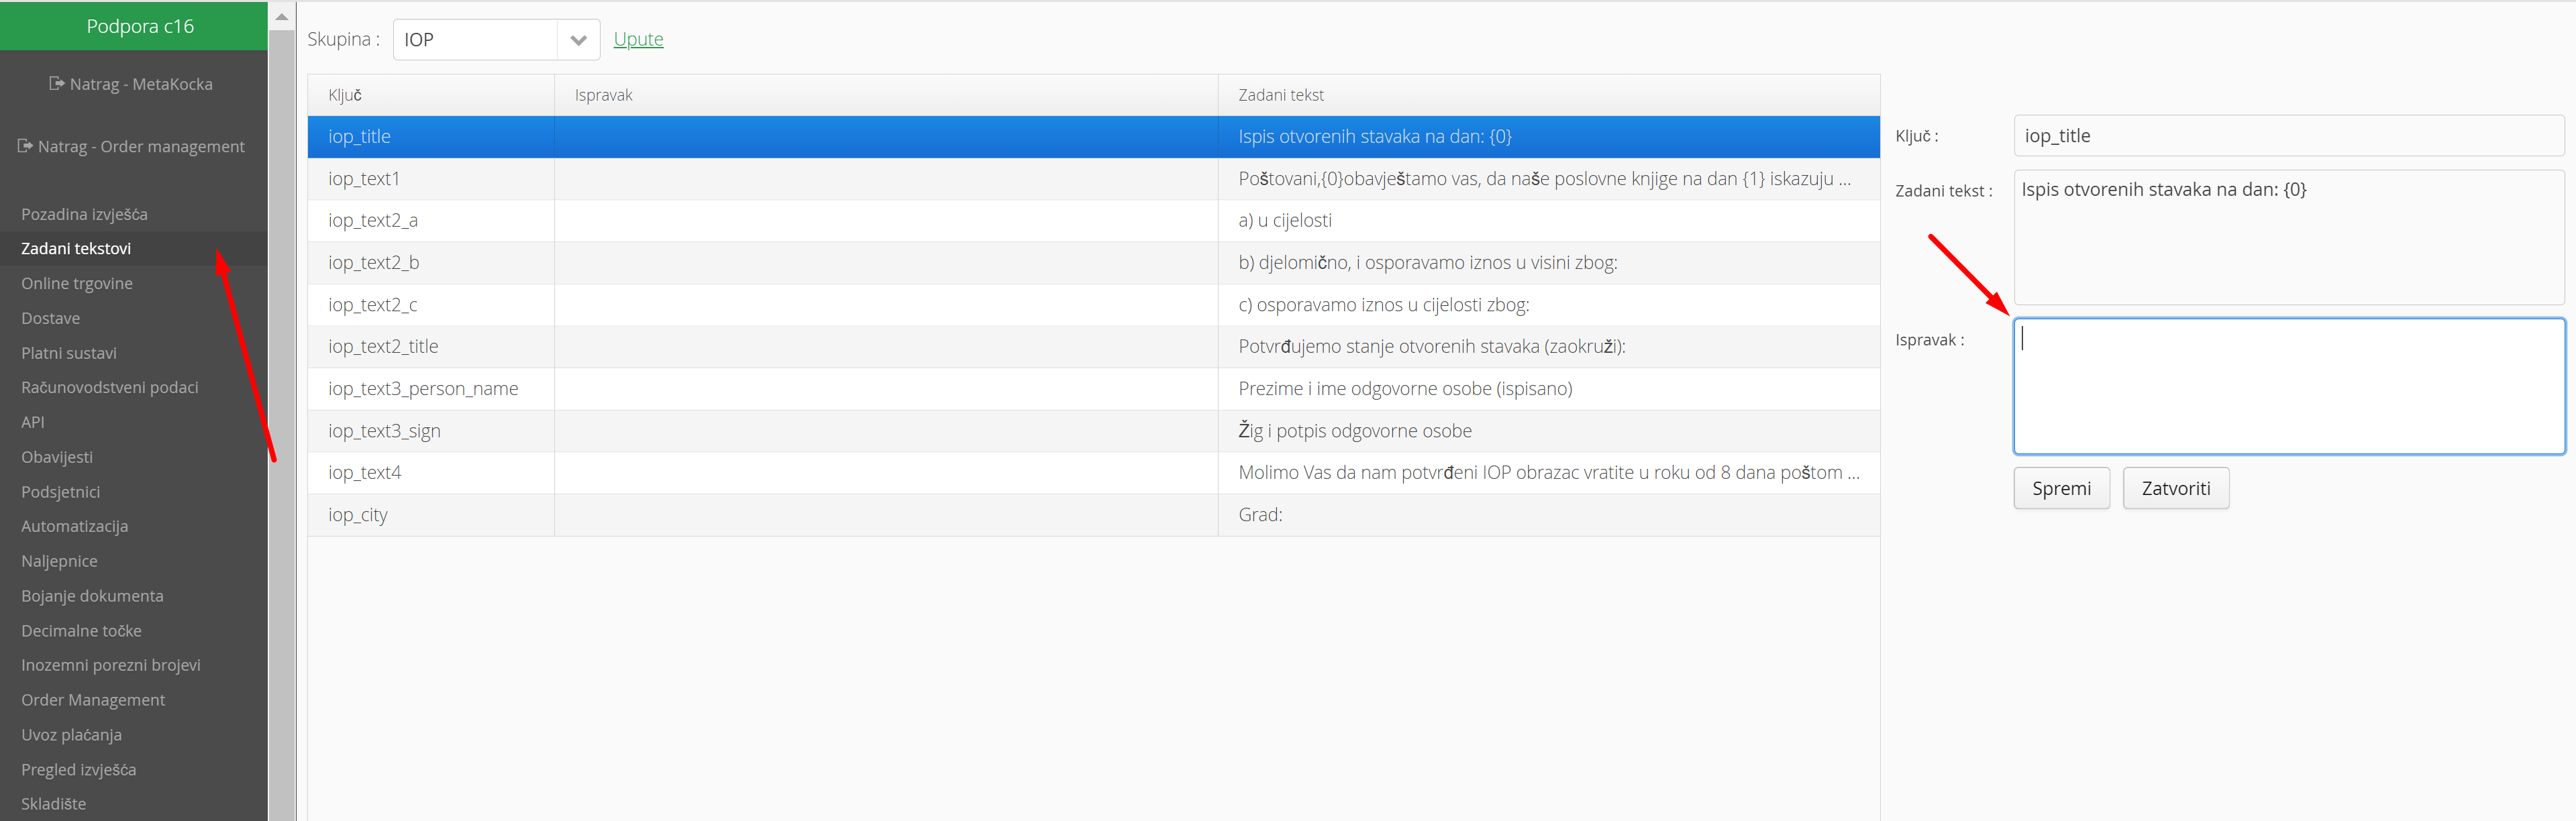Open the Skupina dropdown arrow
2576x821 pixels.
click(x=577, y=40)
